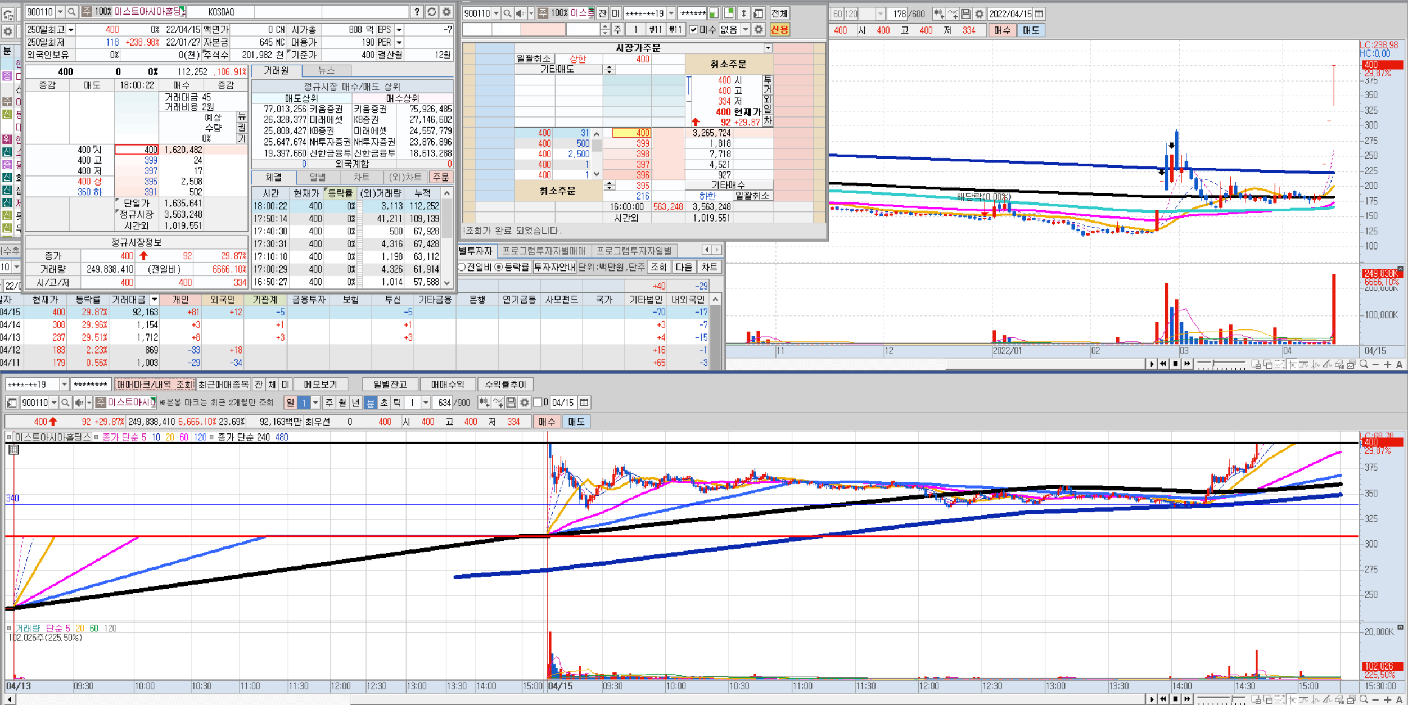Open settings gear in quote window header
This screenshot has height=705, width=1408.
coord(446,12)
